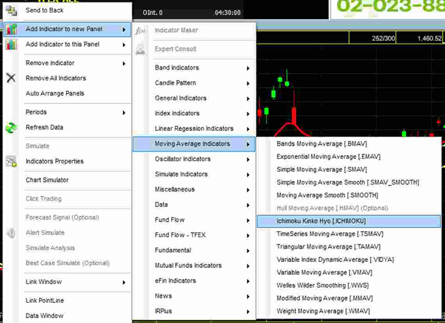Viewport: 445px width, 323px height.
Task: Choose Exponential Moving Average [.EMAV]
Action: [328, 157]
